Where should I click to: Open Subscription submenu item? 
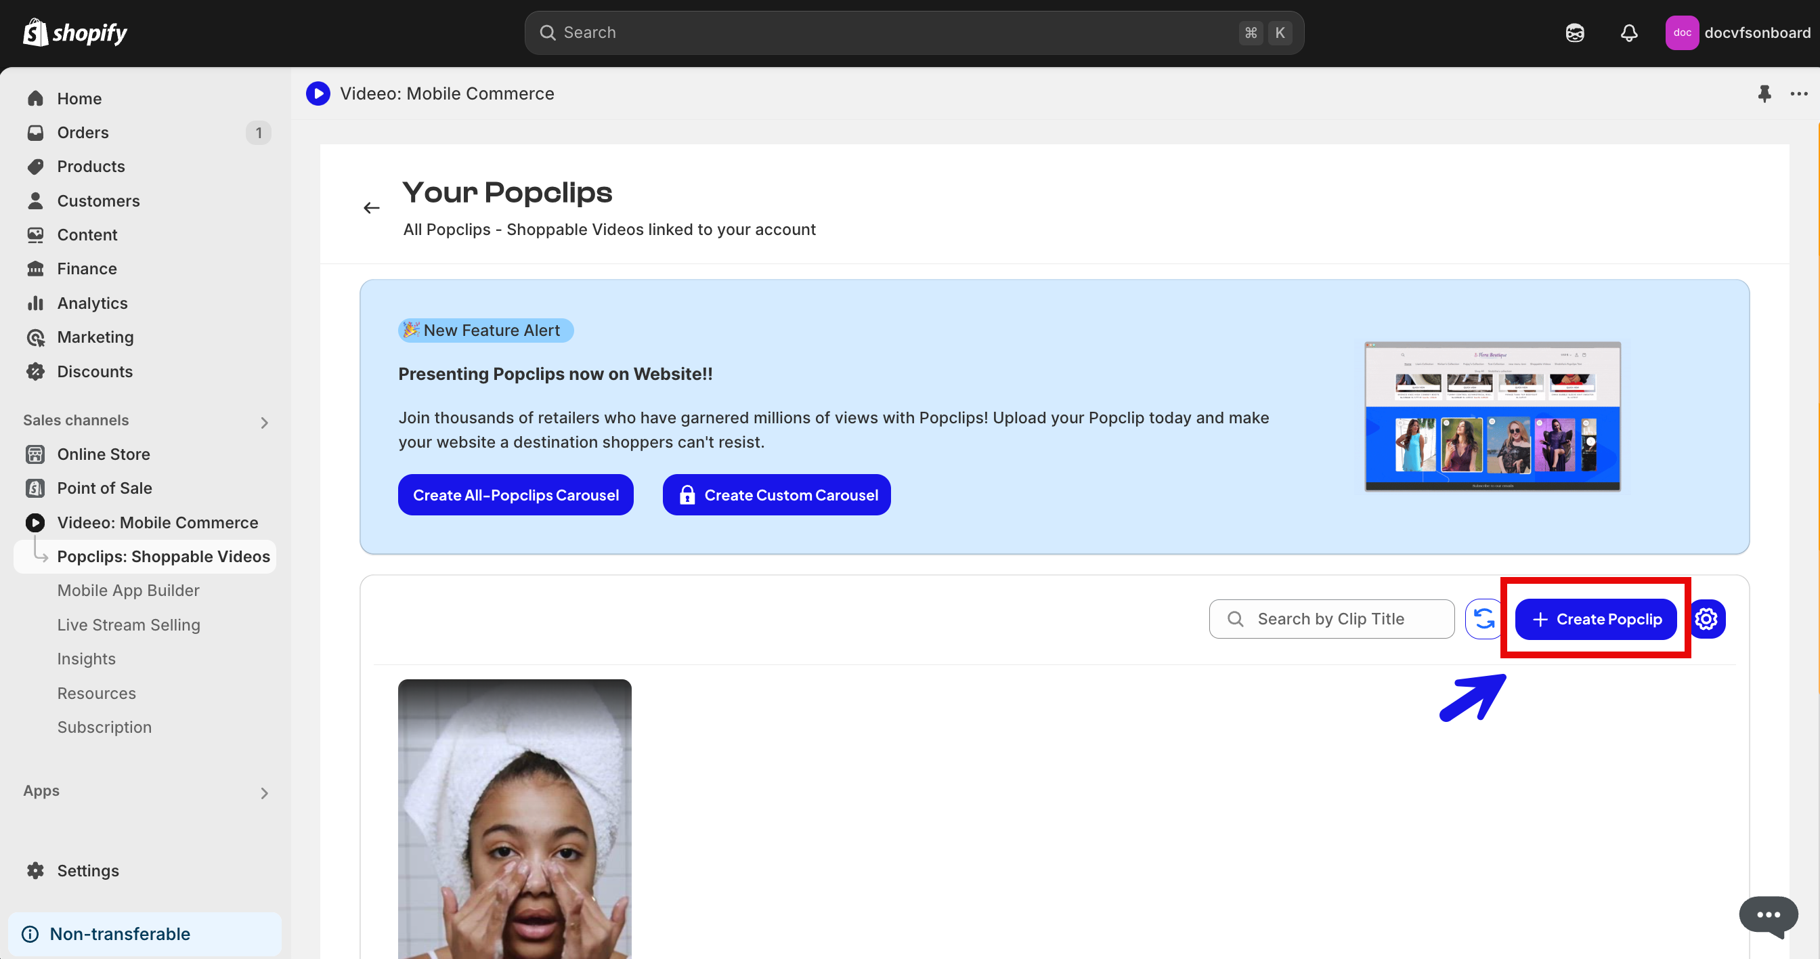click(104, 727)
